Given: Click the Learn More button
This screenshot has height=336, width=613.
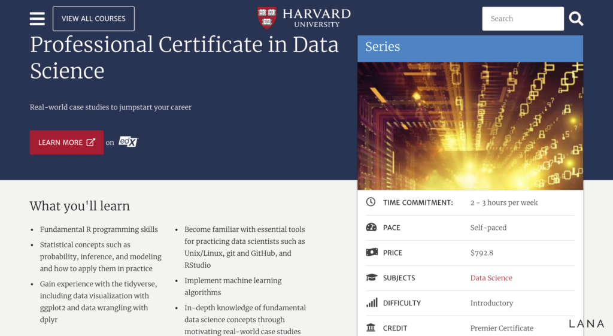Looking at the screenshot, I should (x=66, y=143).
